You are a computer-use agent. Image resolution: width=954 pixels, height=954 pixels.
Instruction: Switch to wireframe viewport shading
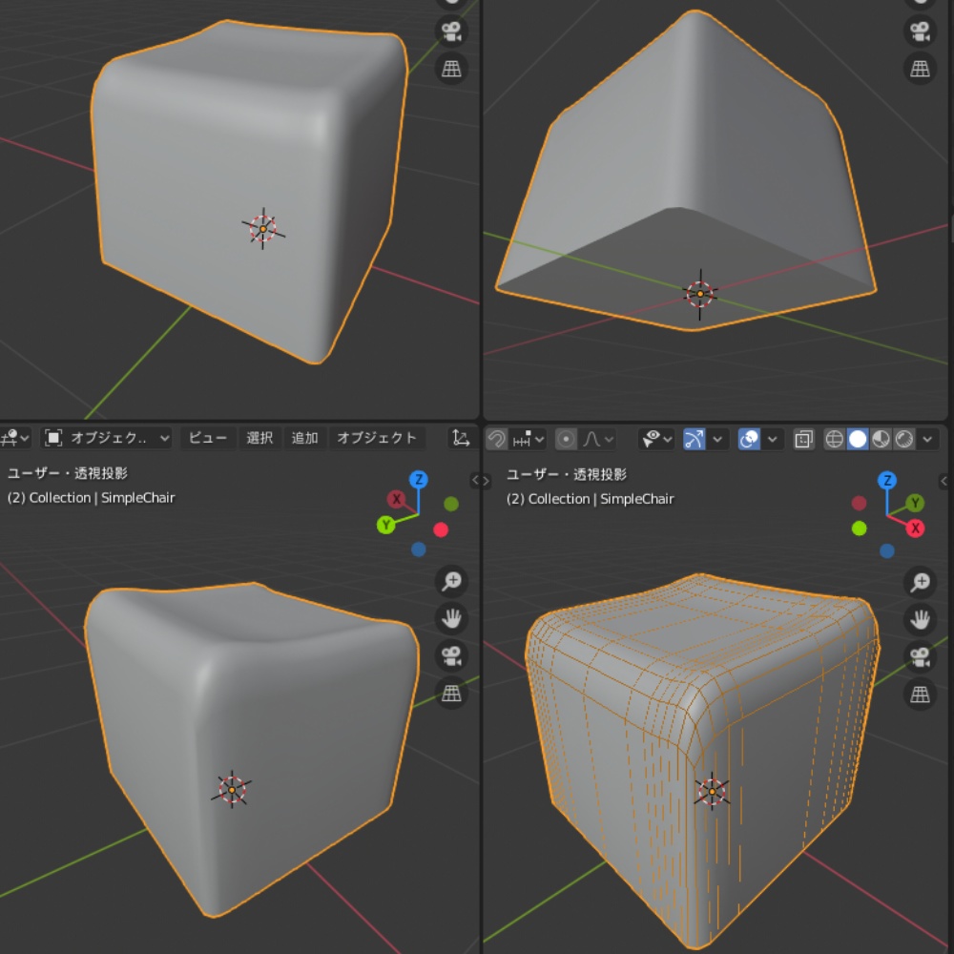834,439
